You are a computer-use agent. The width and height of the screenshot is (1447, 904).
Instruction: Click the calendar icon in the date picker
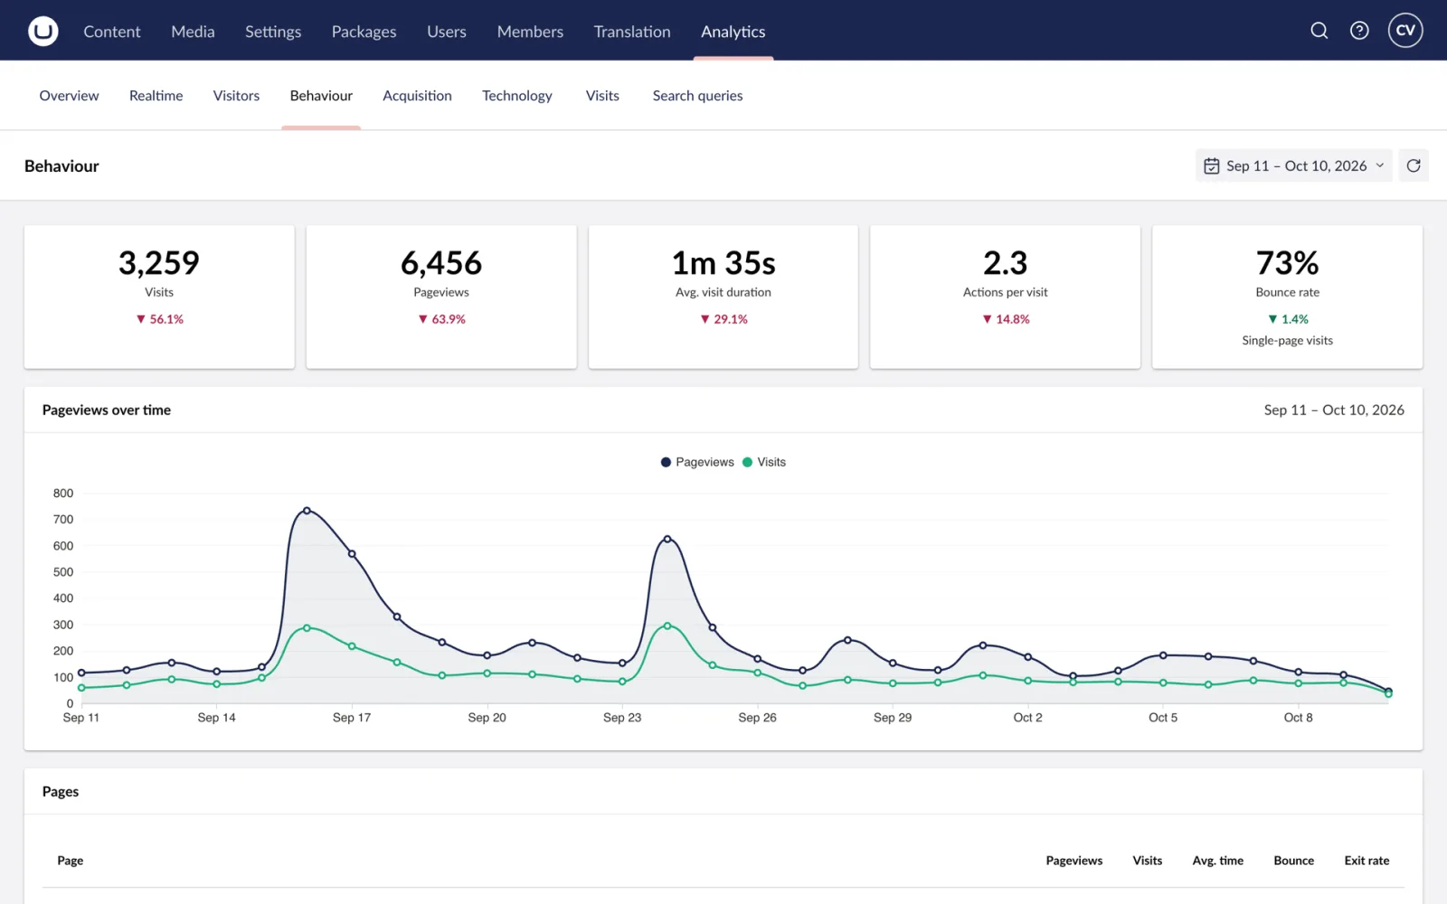coord(1212,166)
